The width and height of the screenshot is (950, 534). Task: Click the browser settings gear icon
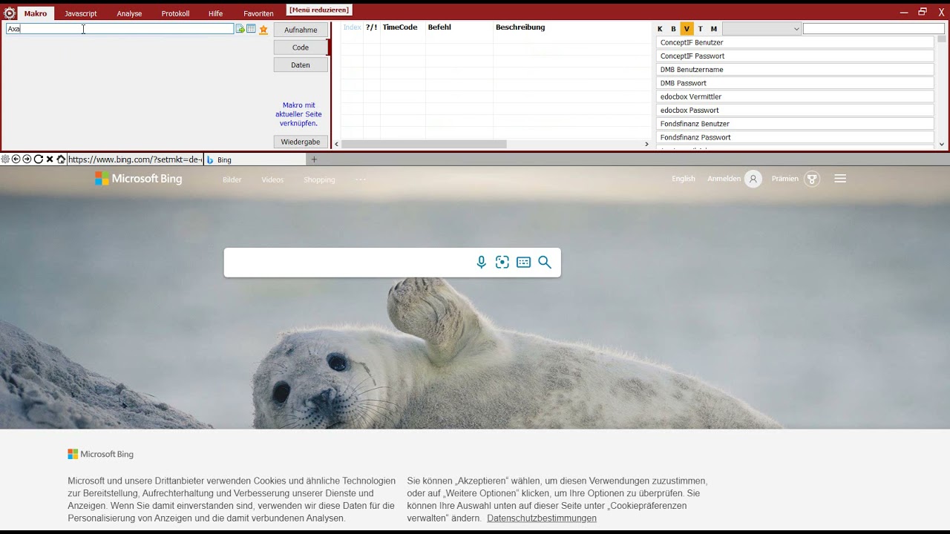coord(5,159)
